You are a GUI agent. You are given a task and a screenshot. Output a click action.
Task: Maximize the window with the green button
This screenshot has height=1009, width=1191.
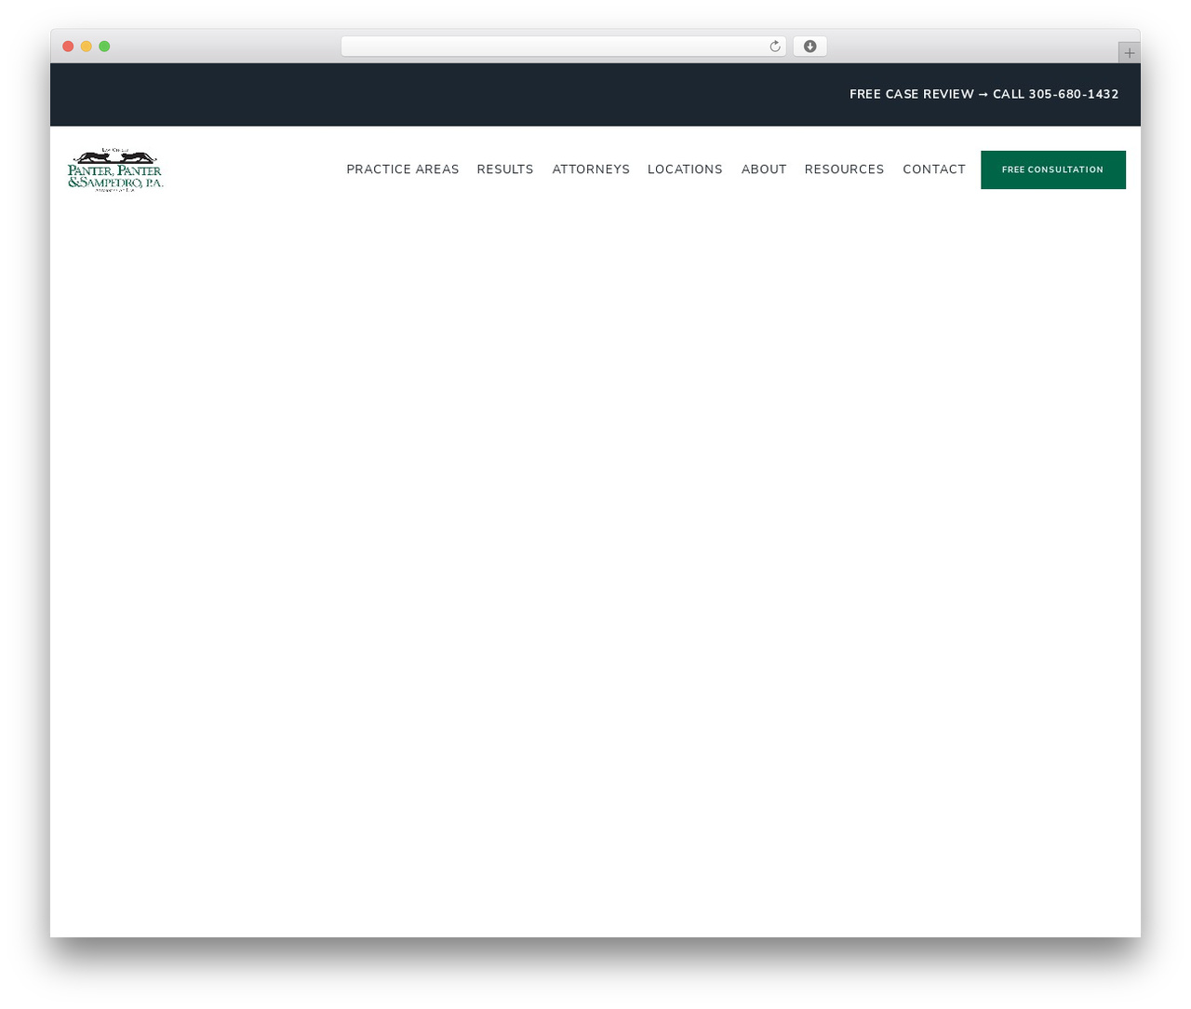[104, 47]
